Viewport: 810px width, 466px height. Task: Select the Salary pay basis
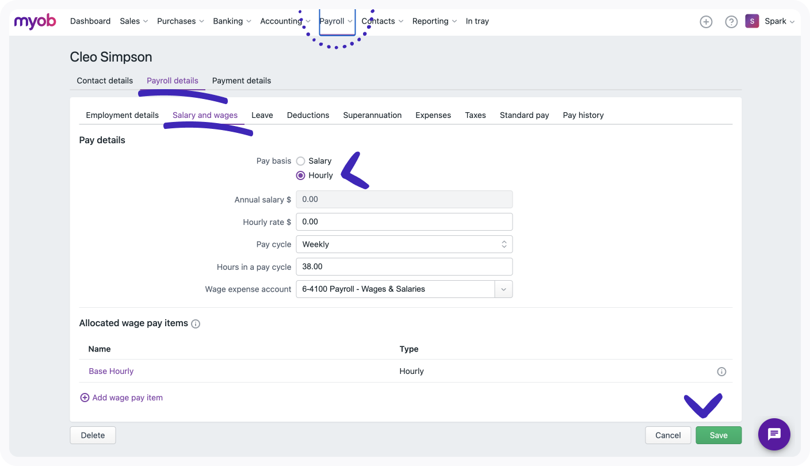pos(300,161)
